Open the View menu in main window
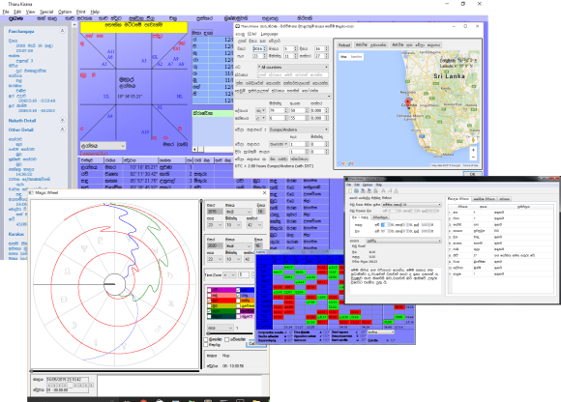This screenshot has height=402, width=561. [x=30, y=12]
